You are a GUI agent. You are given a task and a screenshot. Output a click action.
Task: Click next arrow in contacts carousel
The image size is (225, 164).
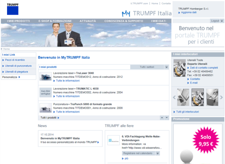pyautogui.click(x=221, y=97)
